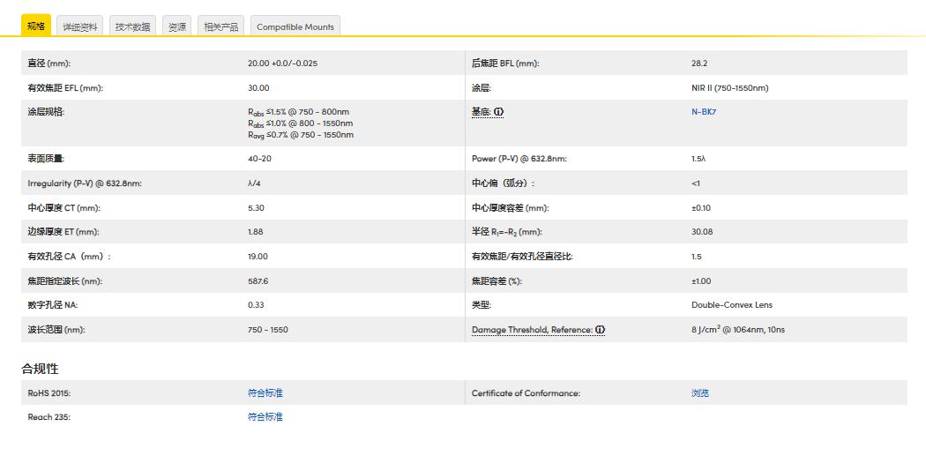Click the info icon next to 基底
The height and width of the screenshot is (456, 926).
tap(498, 112)
